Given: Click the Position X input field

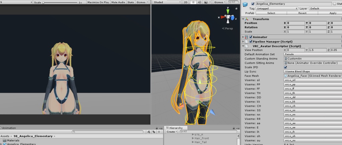Looking at the screenshot, I should click(x=296, y=23).
